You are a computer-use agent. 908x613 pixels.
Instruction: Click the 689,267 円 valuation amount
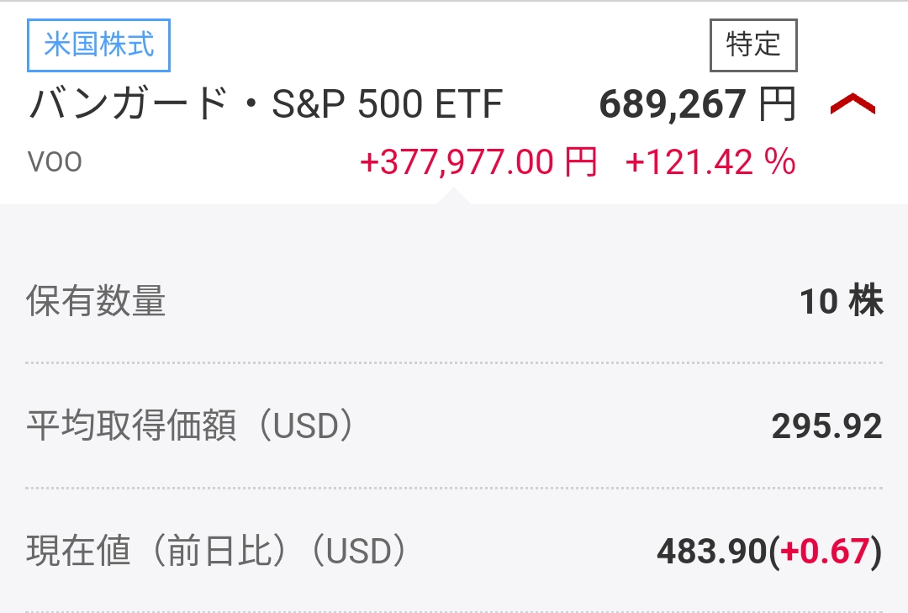click(698, 104)
